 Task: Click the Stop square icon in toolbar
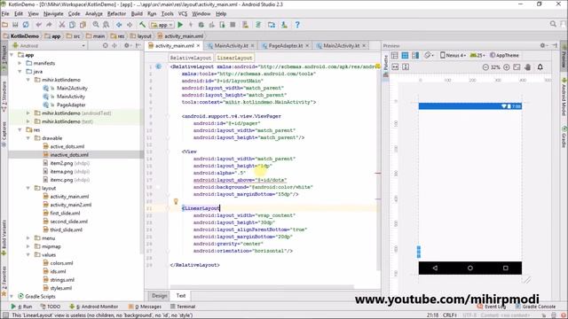233,25
